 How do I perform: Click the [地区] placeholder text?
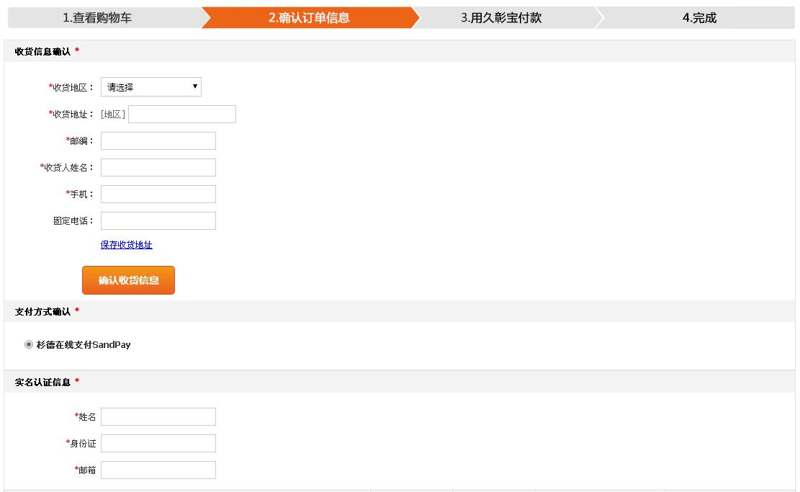(x=113, y=114)
